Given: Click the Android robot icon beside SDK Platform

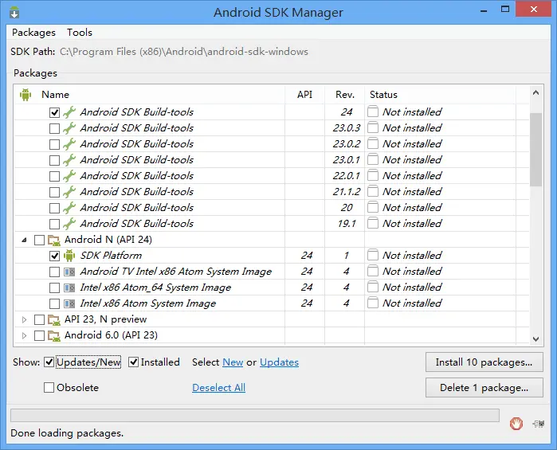Looking at the screenshot, I should point(69,256).
